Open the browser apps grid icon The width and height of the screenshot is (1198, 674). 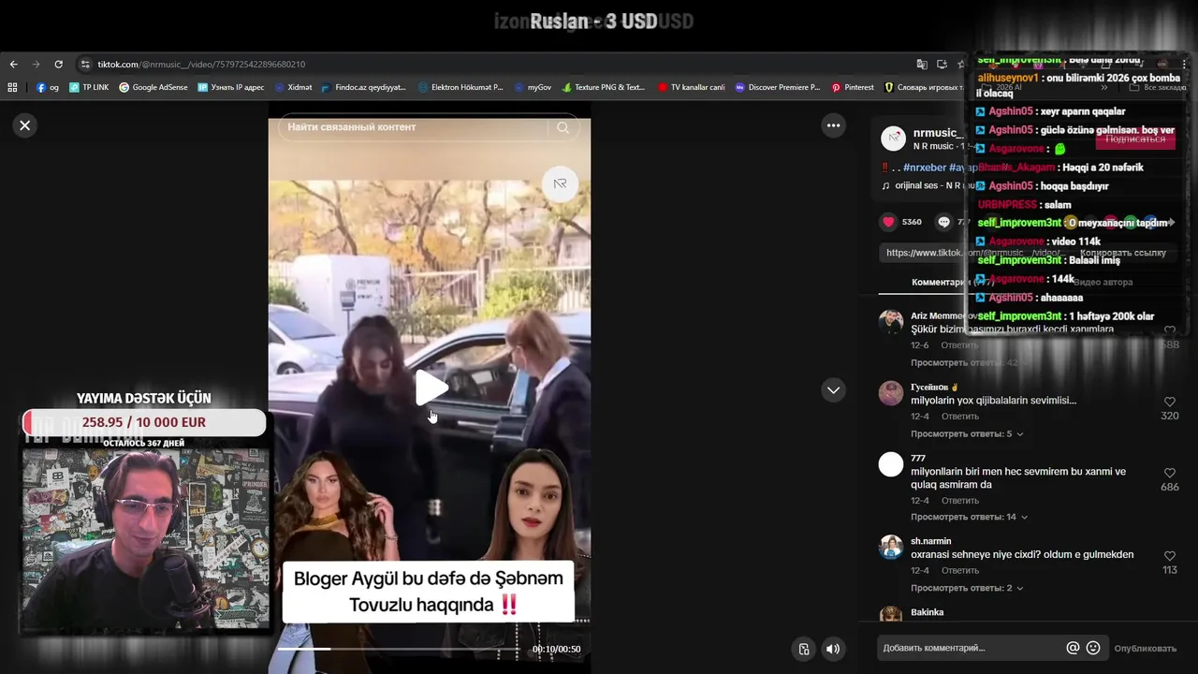(12, 87)
